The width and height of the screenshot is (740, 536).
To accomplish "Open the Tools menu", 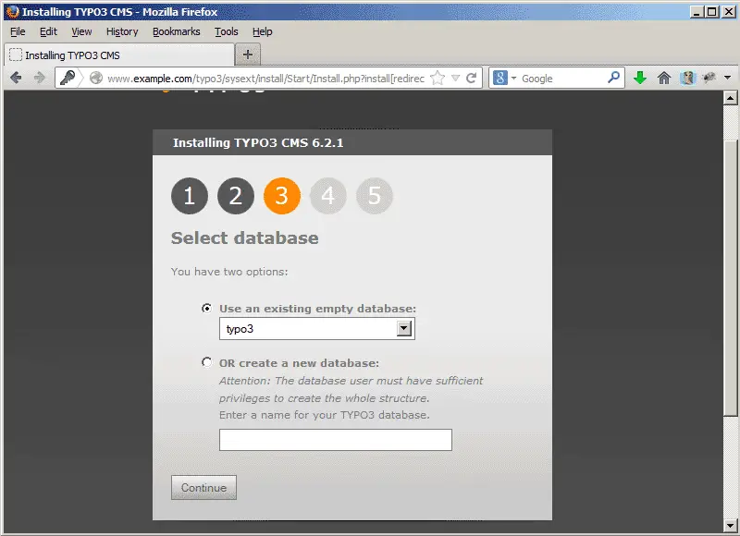I will (226, 31).
